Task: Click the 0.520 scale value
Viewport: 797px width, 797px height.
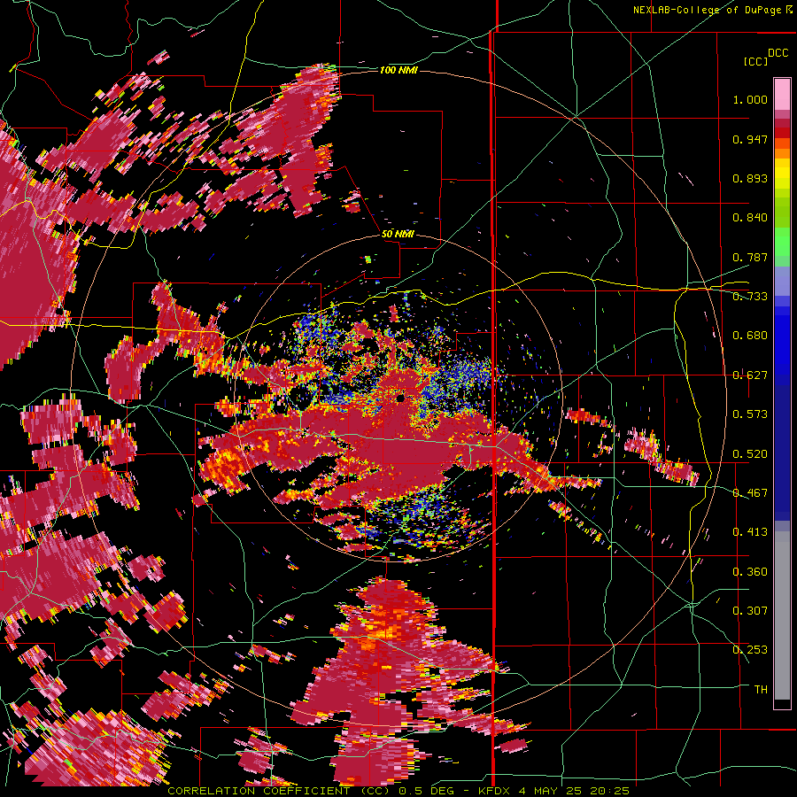Action: point(750,454)
